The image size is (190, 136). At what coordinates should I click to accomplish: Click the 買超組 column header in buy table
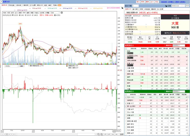[150, 48]
